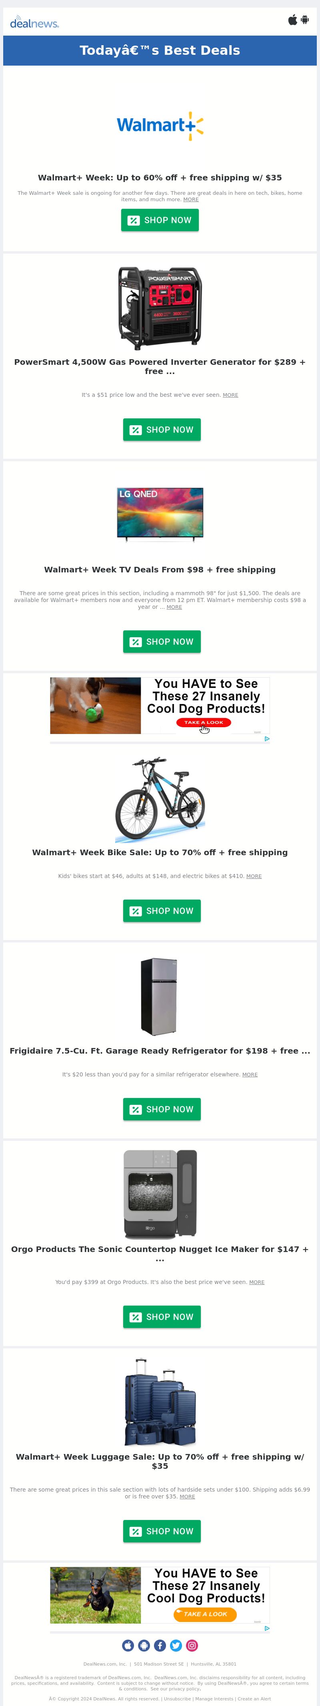This screenshot has height=1706, width=320.
Task: Click the Apple icon in the header
Action: [x=292, y=20]
